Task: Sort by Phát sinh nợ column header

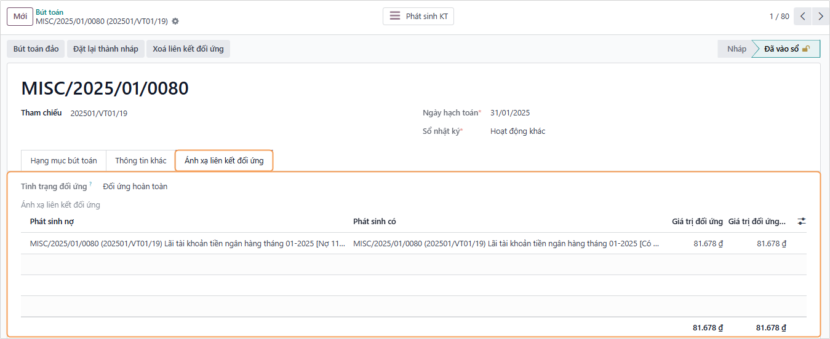Action: pos(52,222)
